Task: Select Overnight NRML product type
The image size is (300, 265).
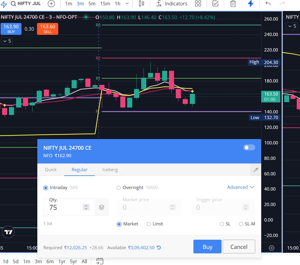Action: pyautogui.click(x=119, y=188)
